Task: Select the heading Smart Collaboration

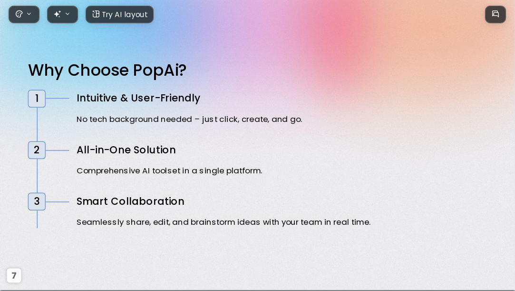Action: pos(130,201)
